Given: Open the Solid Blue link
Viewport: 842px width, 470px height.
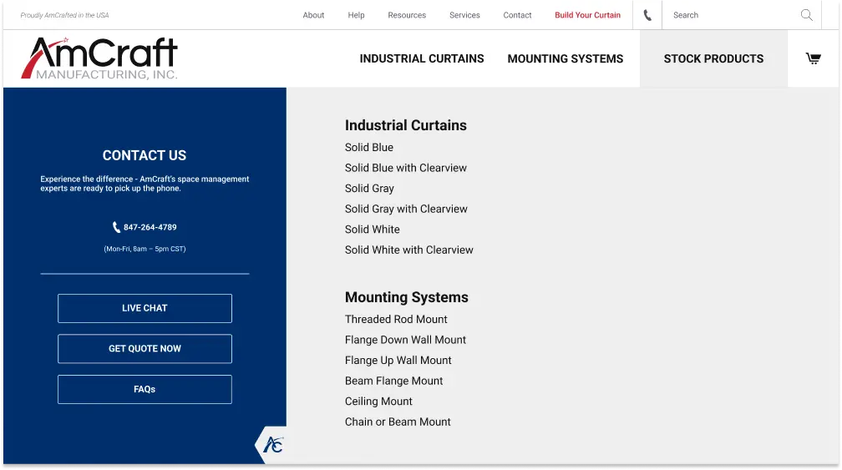Looking at the screenshot, I should pyautogui.click(x=369, y=147).
